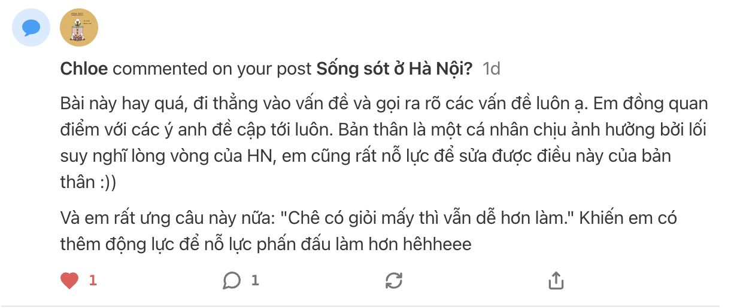Restack this comment using the arrows icon
Image resolution: width=734 pixels, height=308 pixels.
(393, 280)
